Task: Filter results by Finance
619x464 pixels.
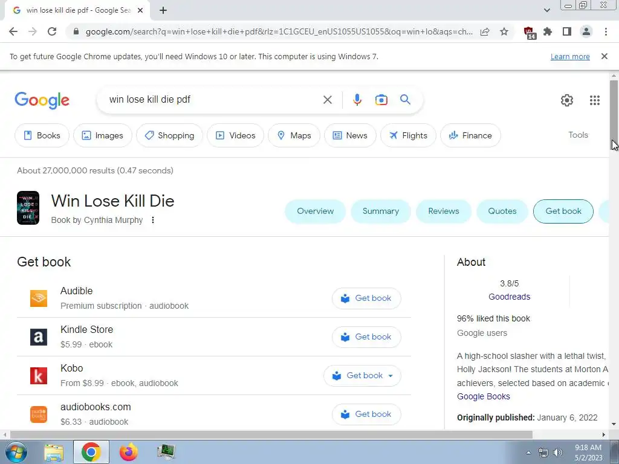Action: pos(470,135)
